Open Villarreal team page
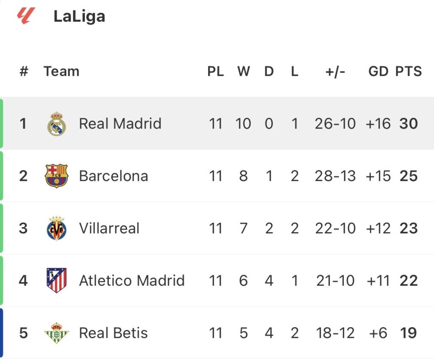This screenshot has width=434, height=359. (x=109, y=228)
